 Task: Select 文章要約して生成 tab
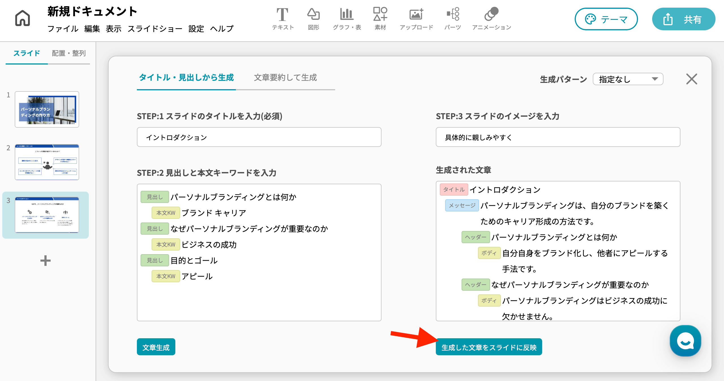(x=285, y=78)
